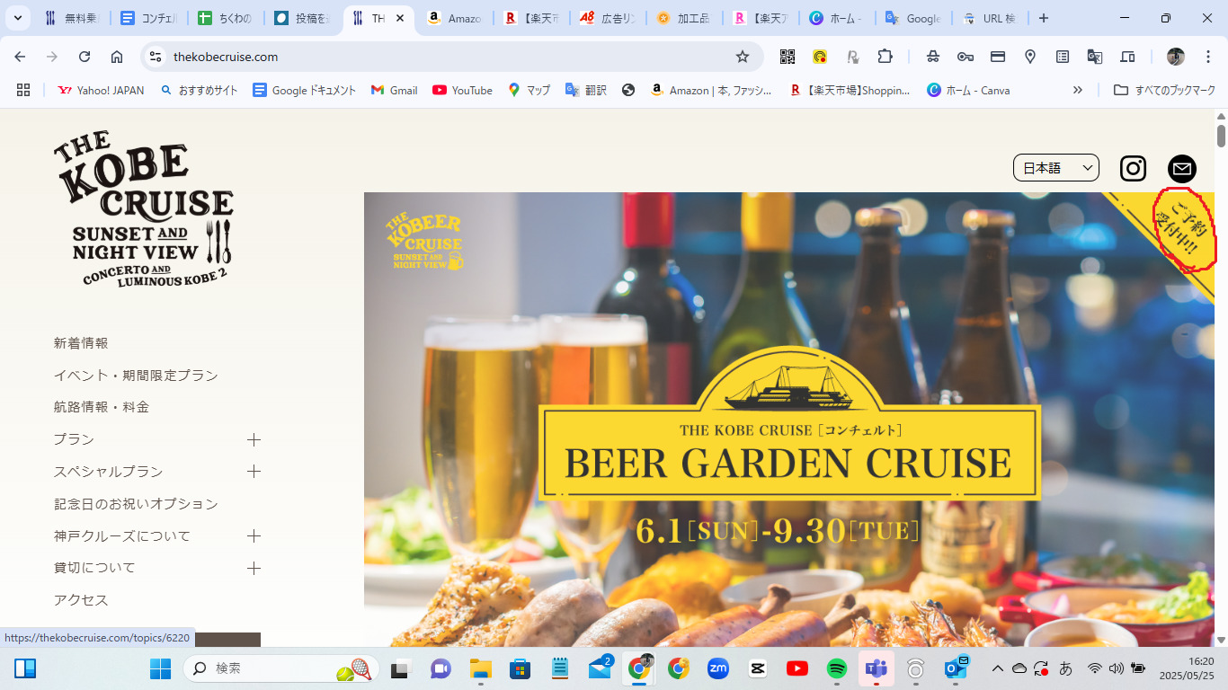Click the yellow recording extension icon

[820, 57]
